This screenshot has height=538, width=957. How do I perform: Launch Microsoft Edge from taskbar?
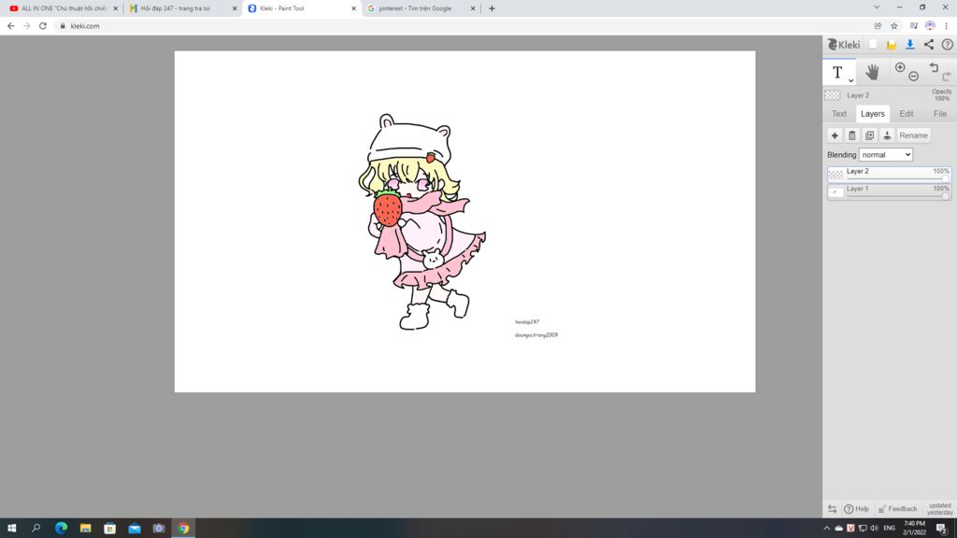click(61, 529)
